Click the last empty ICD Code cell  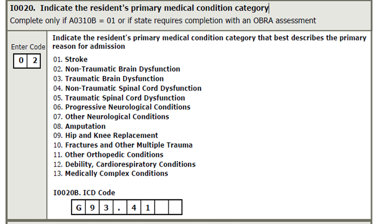[175, 207]
